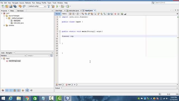Image resolution: width=179 pixels, height=101 pixels.
Task: Toggle Fully Qualified Names in Navigator
Action: [x=23, y=90]
